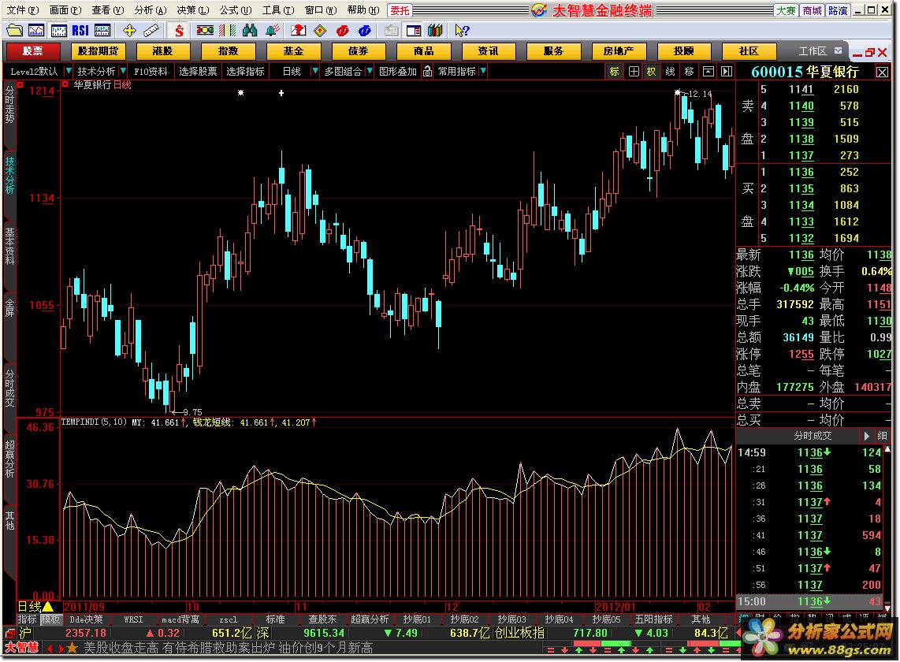Expand the 分时成交 arrow button
Viewport: 900px width, 662px height.
[866, 436]
